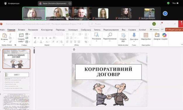This screenshot has width=183, height=110.
Task: Align text right
Action: (75, 42)
